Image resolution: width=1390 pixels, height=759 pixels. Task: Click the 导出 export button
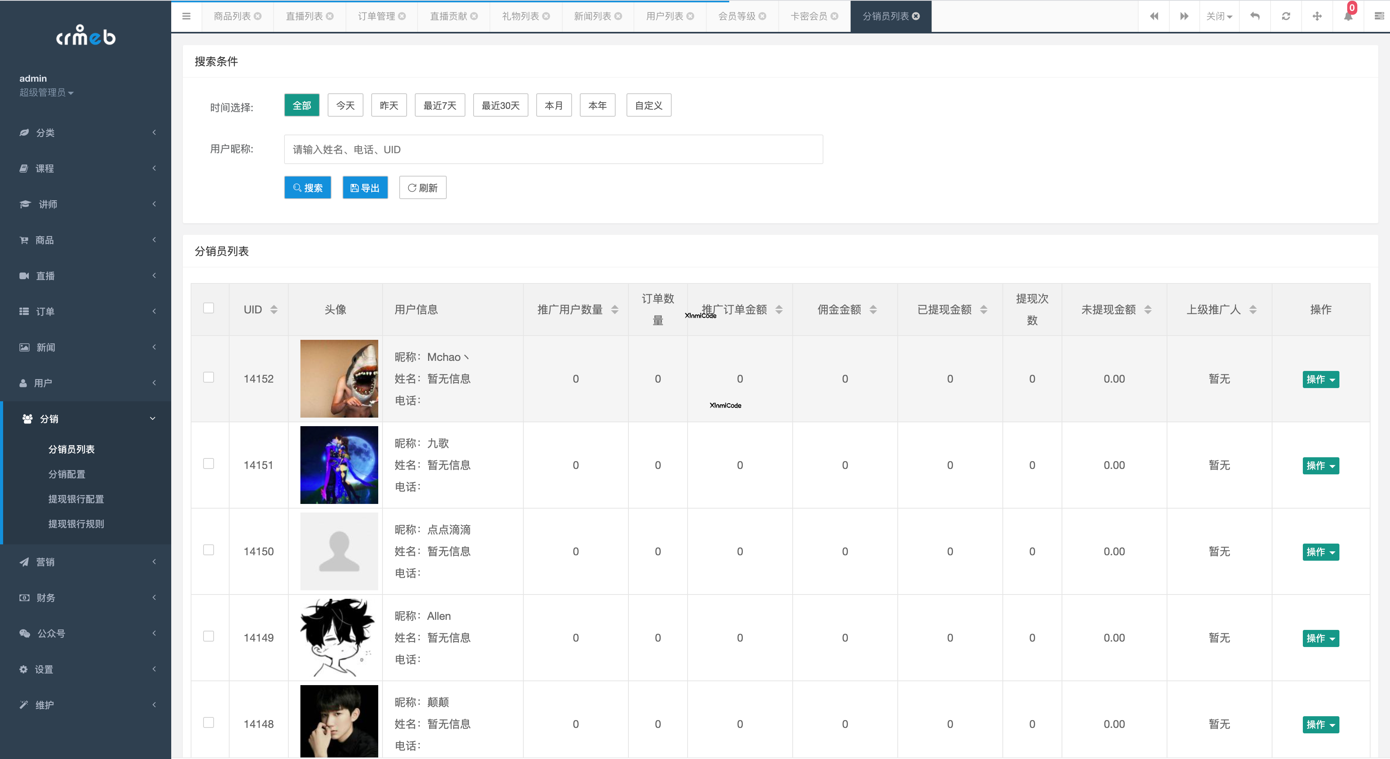pos(365,187)
